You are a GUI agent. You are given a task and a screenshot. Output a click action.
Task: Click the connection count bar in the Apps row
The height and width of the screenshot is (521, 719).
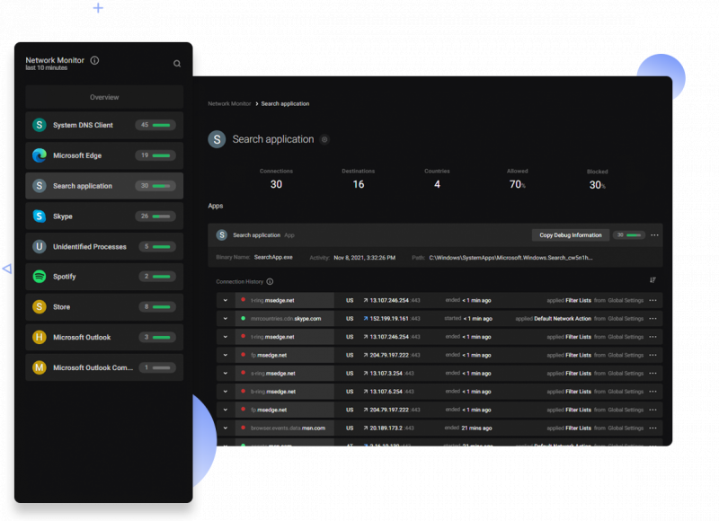(x=629, y=235)
